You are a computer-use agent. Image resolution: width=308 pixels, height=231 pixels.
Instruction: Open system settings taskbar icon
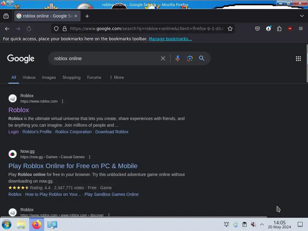52,224
